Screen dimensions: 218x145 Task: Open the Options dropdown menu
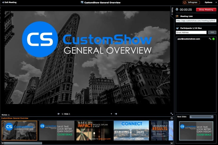point(211,2)
